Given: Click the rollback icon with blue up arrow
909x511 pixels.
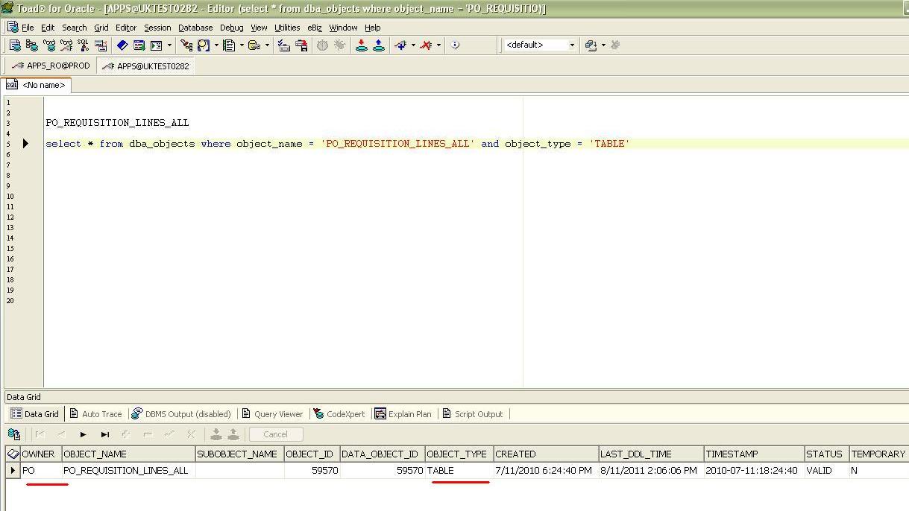Looking at the screenshot, I should point(378,45).
